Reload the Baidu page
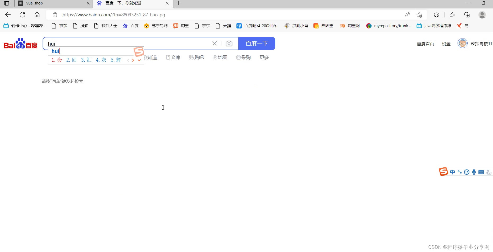This screenshot has height=252, width=493. coord(22,15)
